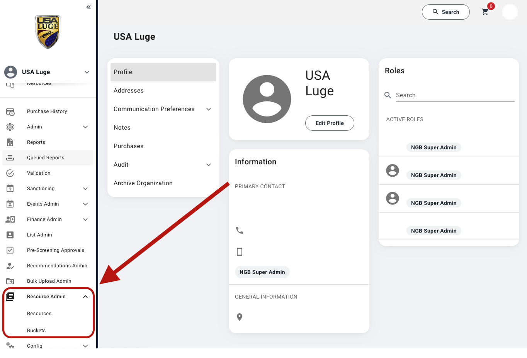Open the Queued Reports link
The width and height of the screenshot is (527, 358).
click(x=46, y=158)
